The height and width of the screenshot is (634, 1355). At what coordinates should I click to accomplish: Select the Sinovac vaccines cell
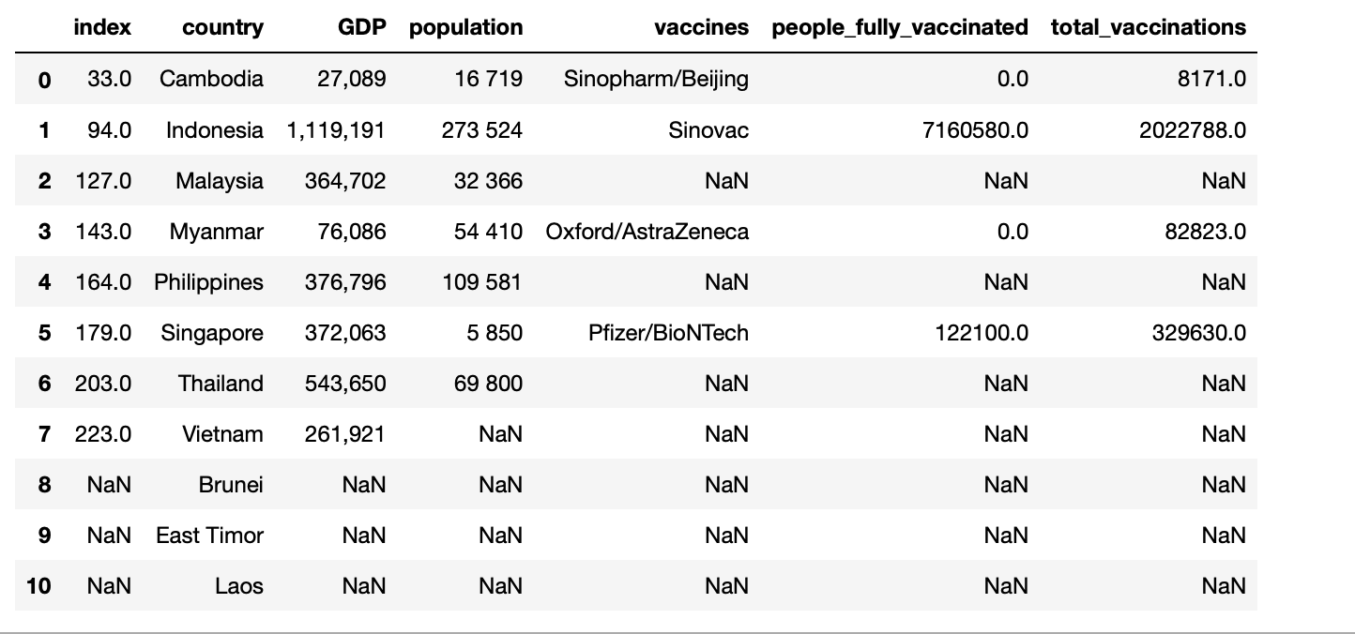pos(708,129)
